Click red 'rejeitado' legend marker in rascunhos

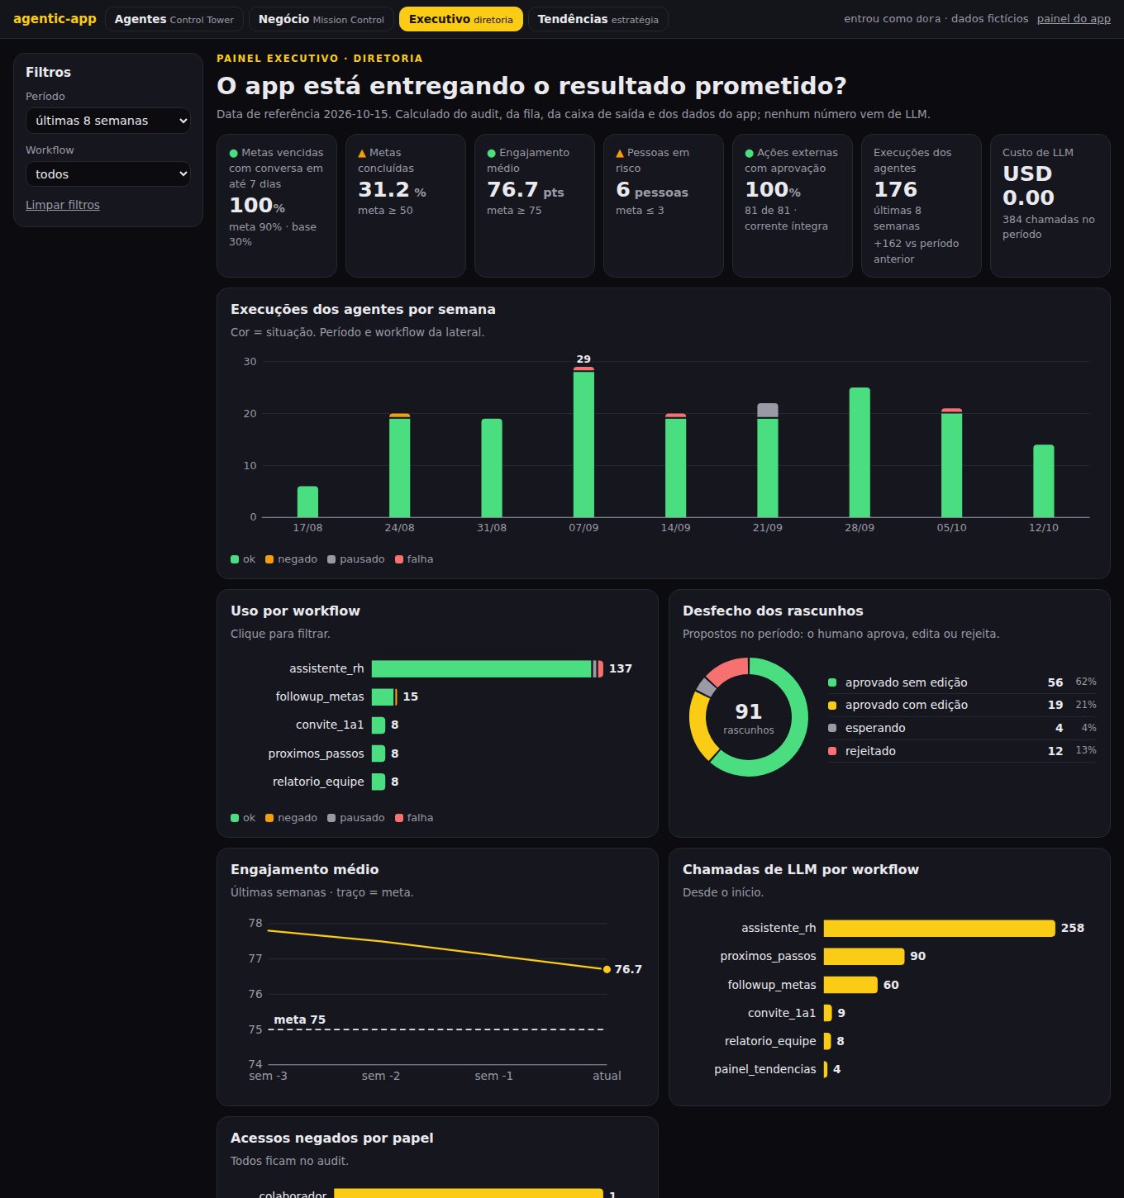click(x=832, y=751)
